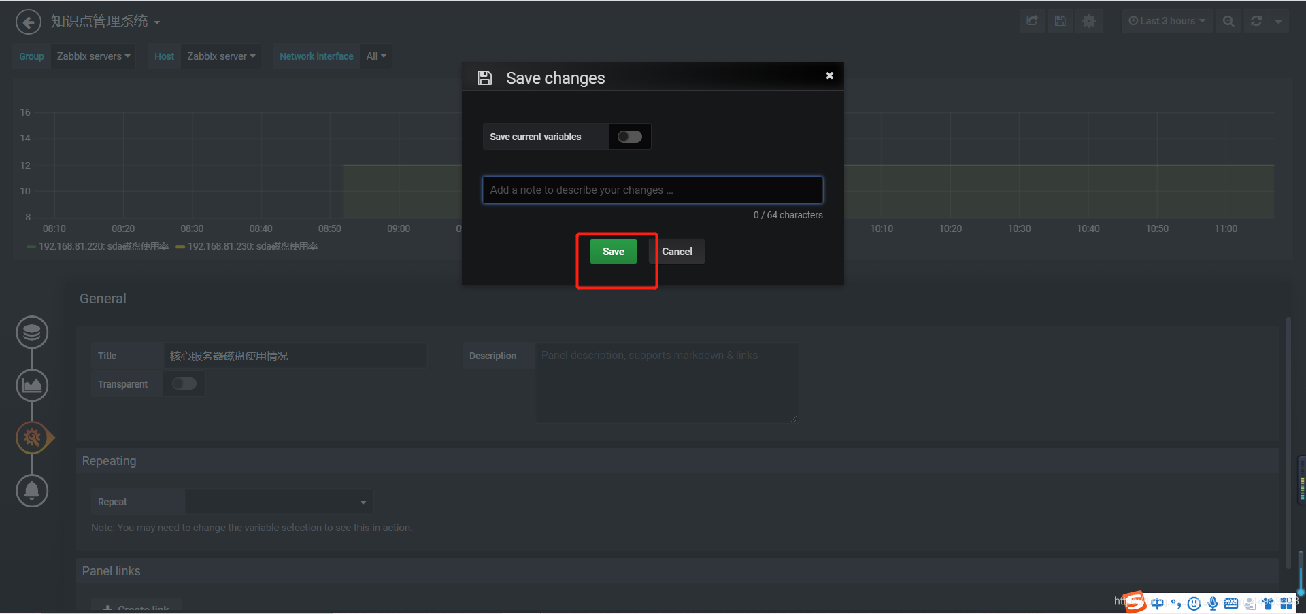Close the Save changes dialog
1306x614 pixels.
[829, 75]
